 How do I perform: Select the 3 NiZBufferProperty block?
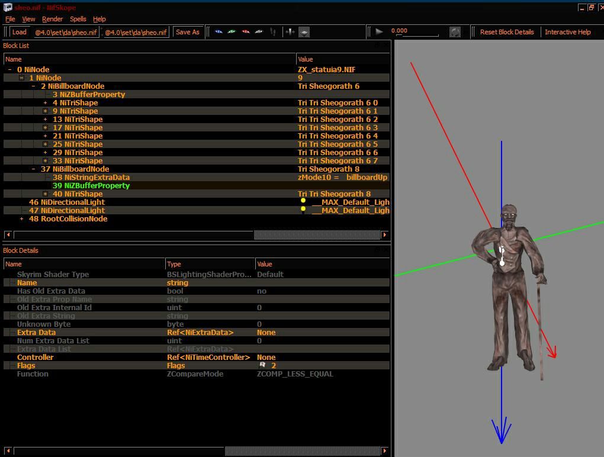pos(89,94)
